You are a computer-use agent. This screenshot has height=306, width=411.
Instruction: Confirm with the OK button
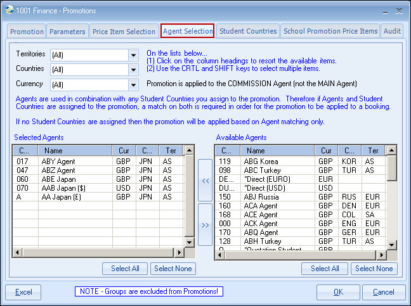coord(338,292)
